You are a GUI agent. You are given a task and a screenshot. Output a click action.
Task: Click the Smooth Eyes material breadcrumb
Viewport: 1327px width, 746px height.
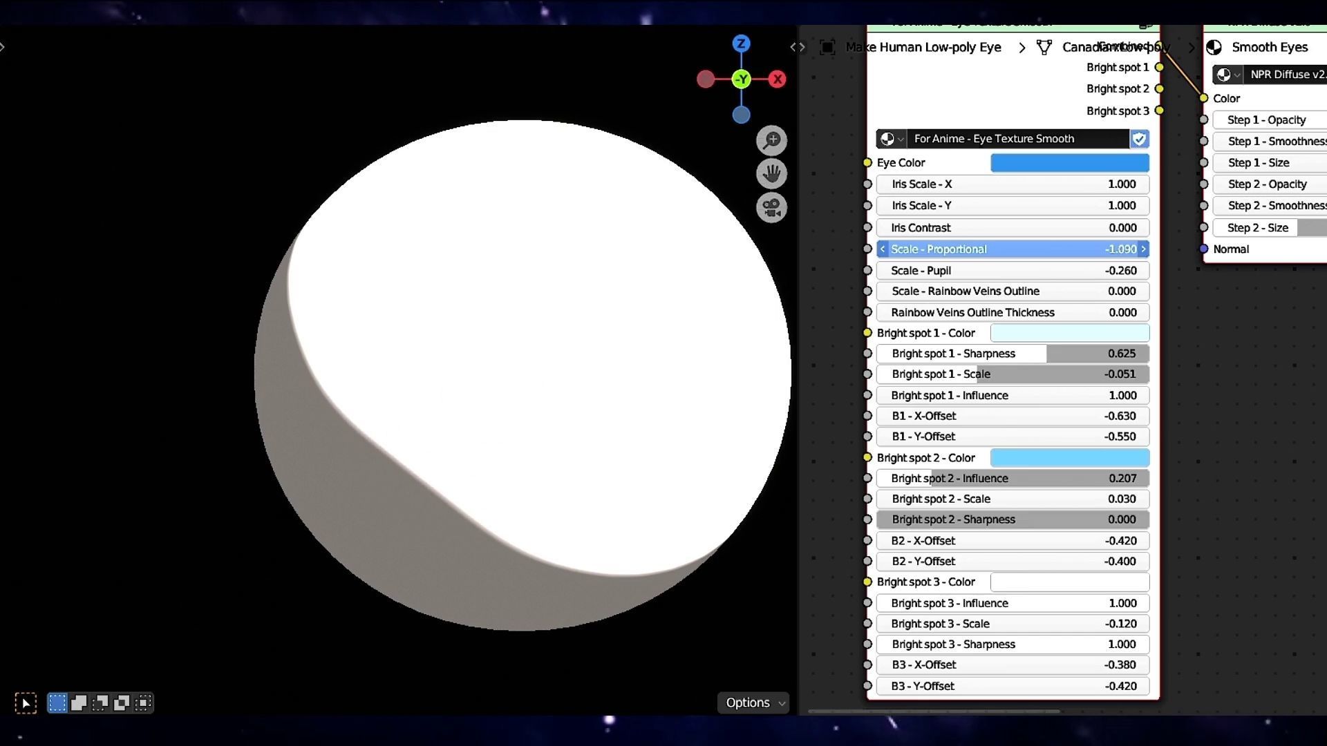[x=1269, y=47]
